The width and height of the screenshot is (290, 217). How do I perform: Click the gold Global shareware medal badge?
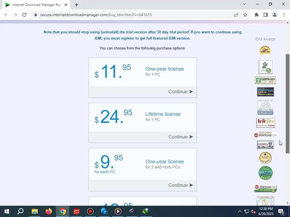point(265,158)
